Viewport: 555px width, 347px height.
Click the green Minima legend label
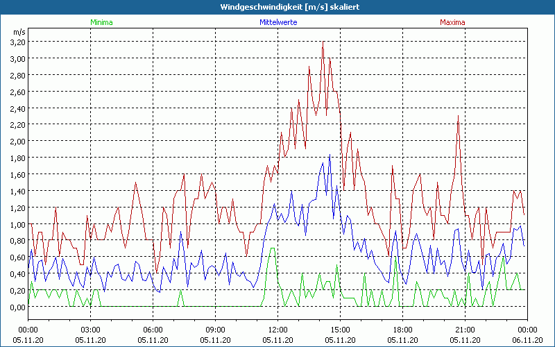point(101,22)
